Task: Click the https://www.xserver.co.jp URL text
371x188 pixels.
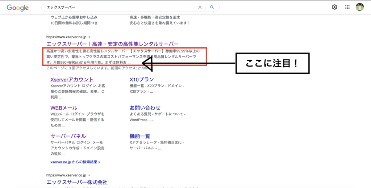Action: pyautogui.click(x=67, y=175)
